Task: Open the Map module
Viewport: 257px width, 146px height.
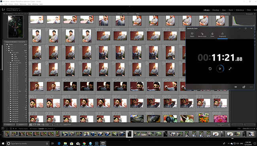Action: tap(224, 10)
